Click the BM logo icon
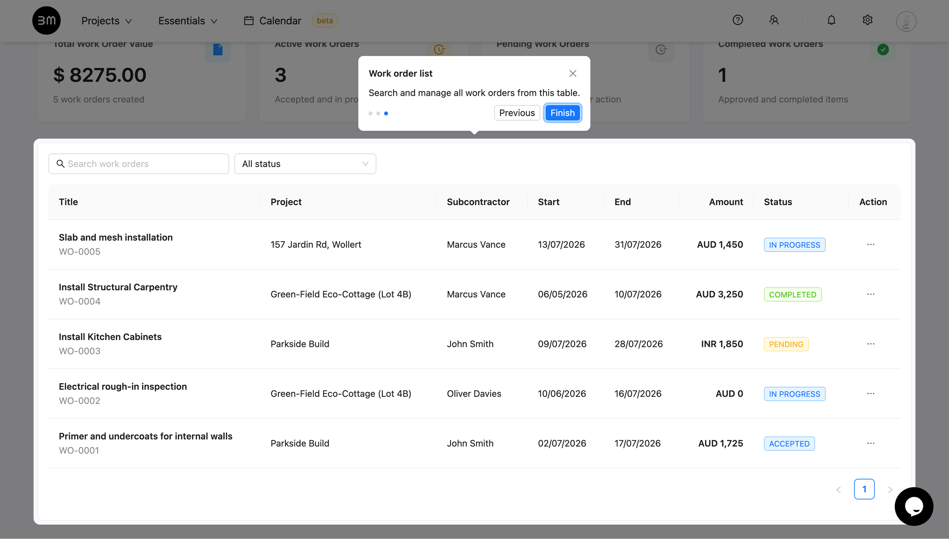Image resolution: width=949 pixels, height=539 pixels. tap(46, 20)
